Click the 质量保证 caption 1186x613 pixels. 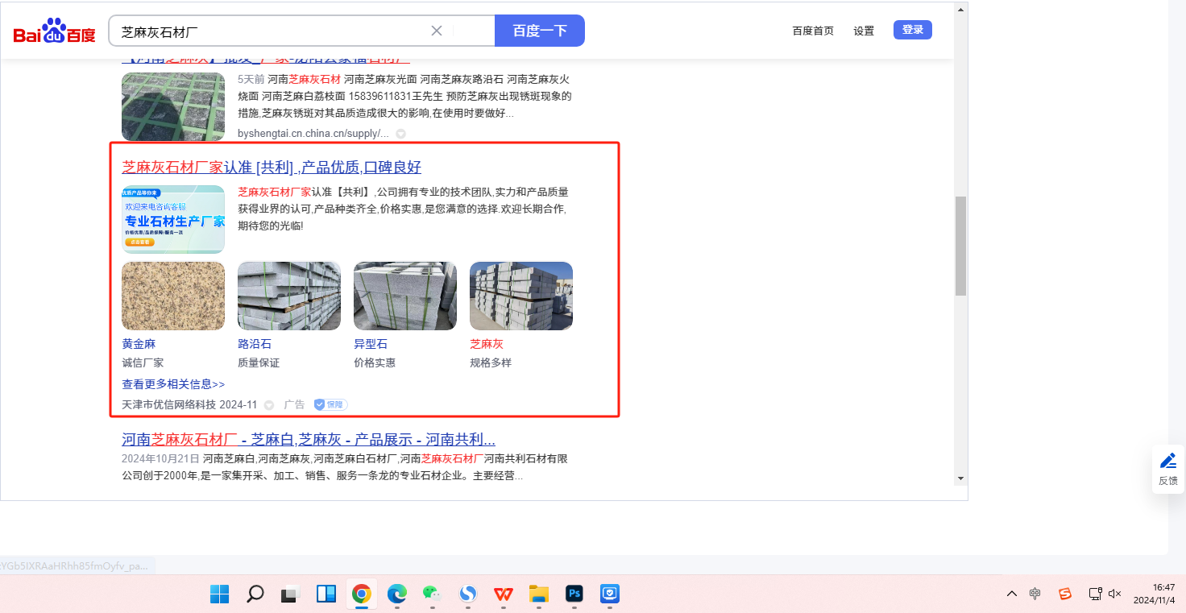tap(259, 362)
